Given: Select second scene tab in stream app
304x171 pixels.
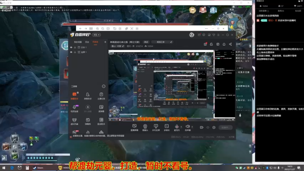Looking at the screenshot, I should [x=87, y=42].
